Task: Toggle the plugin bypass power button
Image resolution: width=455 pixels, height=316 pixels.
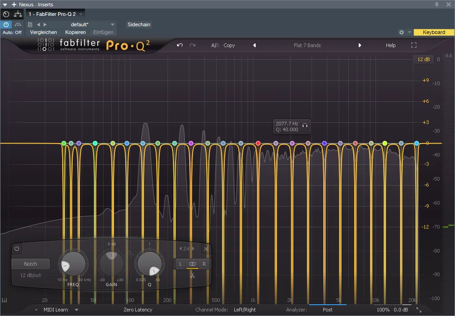Action: [x=6, y=24]
